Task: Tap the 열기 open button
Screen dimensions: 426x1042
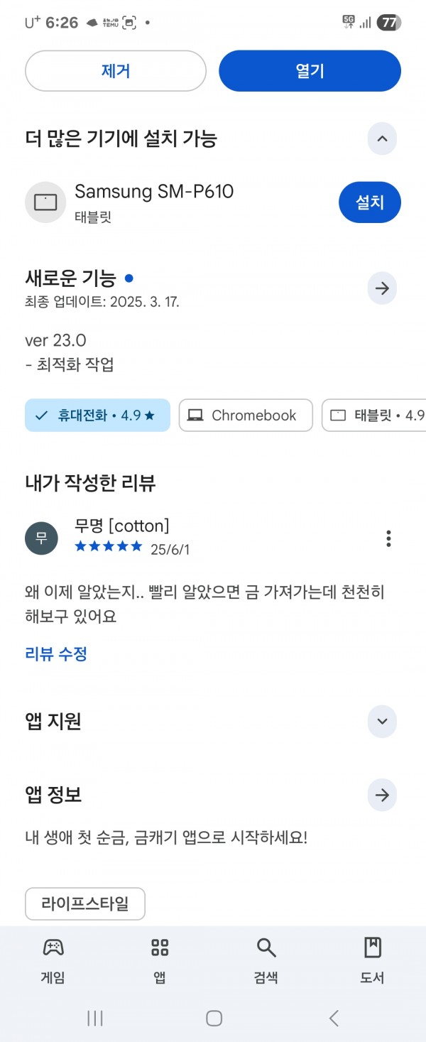Action: click(310, 71)
